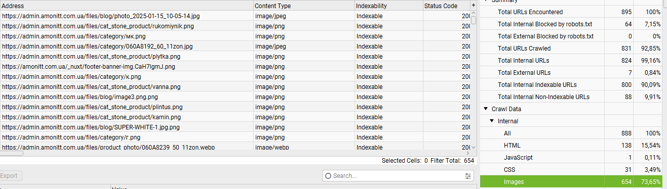Click the plus icon to add columns
The height and width of the screenshot is (189, 667).
[474, 5]
